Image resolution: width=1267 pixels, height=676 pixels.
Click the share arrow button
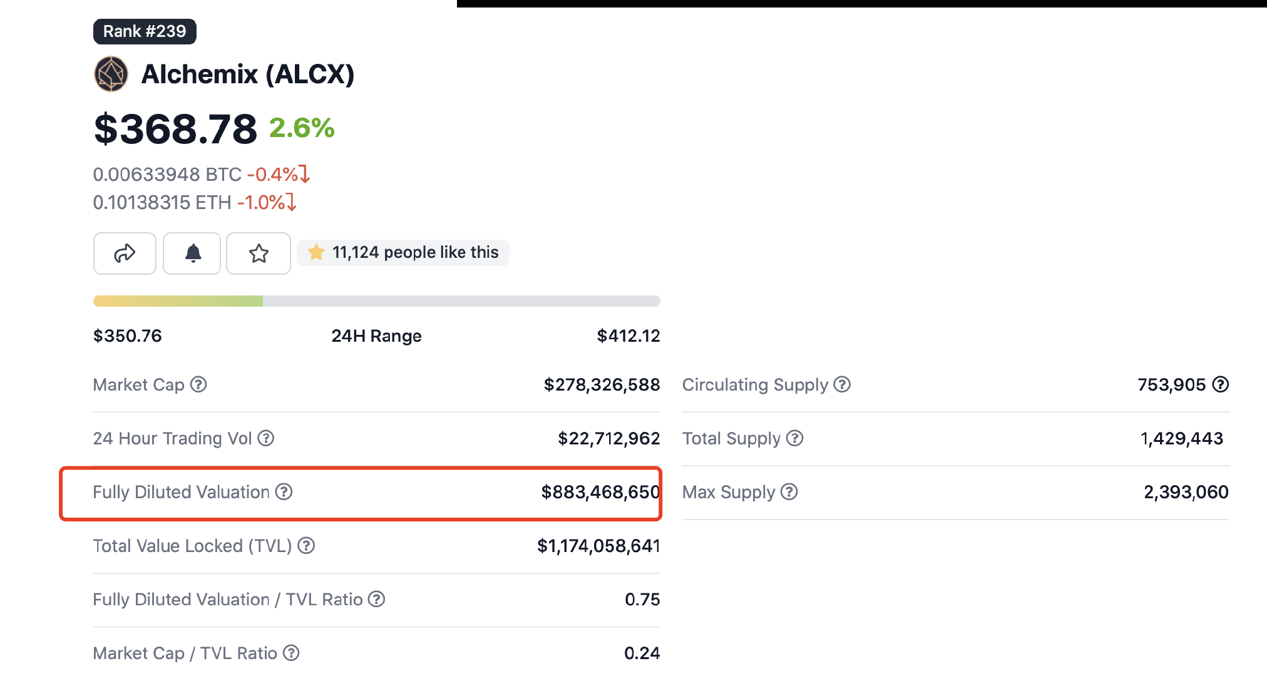point(125,253)
